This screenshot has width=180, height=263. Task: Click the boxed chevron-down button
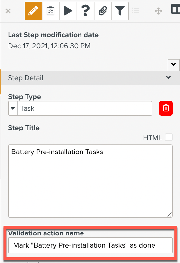173,65
